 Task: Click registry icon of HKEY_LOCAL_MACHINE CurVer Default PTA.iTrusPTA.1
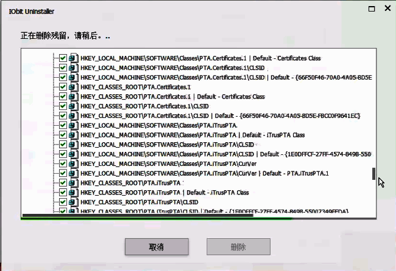pyautogui.click(x=74, y=173)
